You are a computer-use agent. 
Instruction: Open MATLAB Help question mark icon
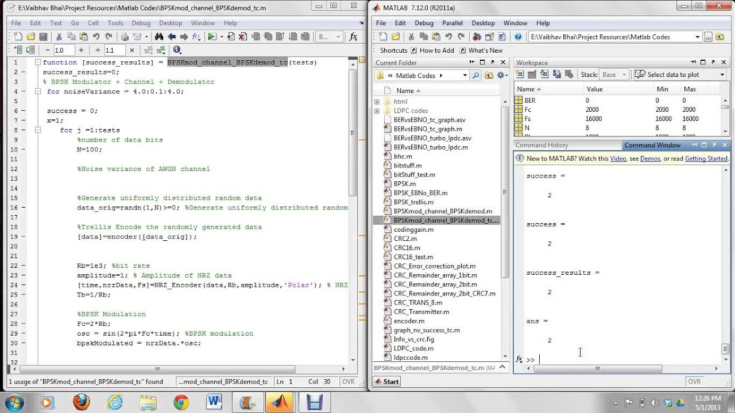[x=518, y=37]
